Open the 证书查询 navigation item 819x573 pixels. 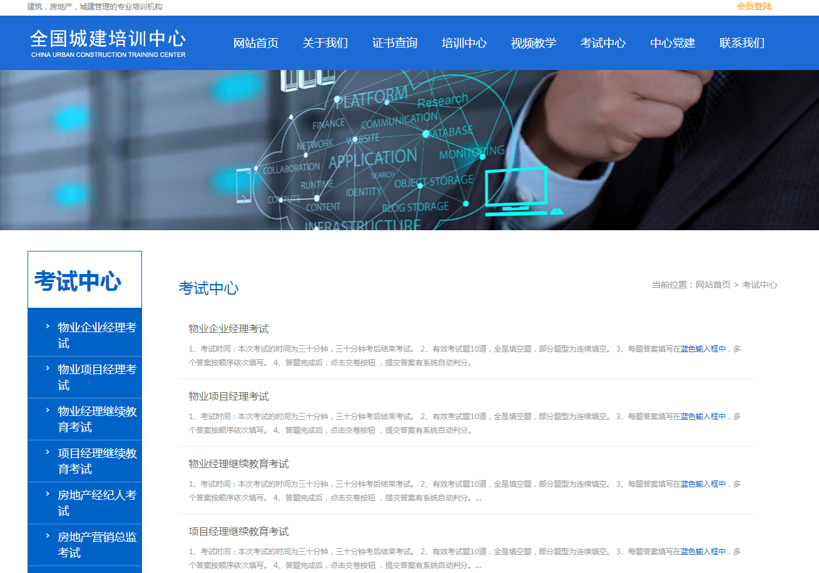[x=395, y=43]
